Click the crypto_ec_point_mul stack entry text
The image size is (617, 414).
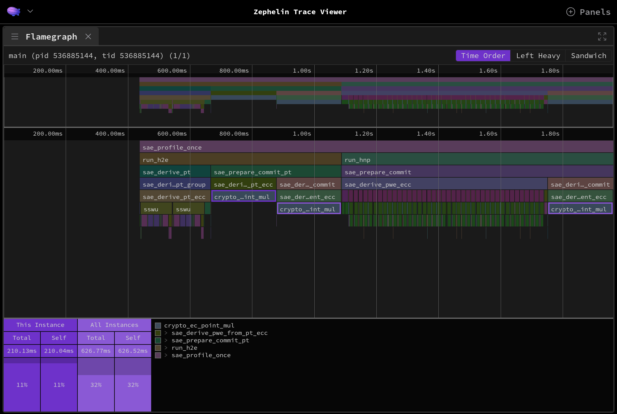[199, 325]
